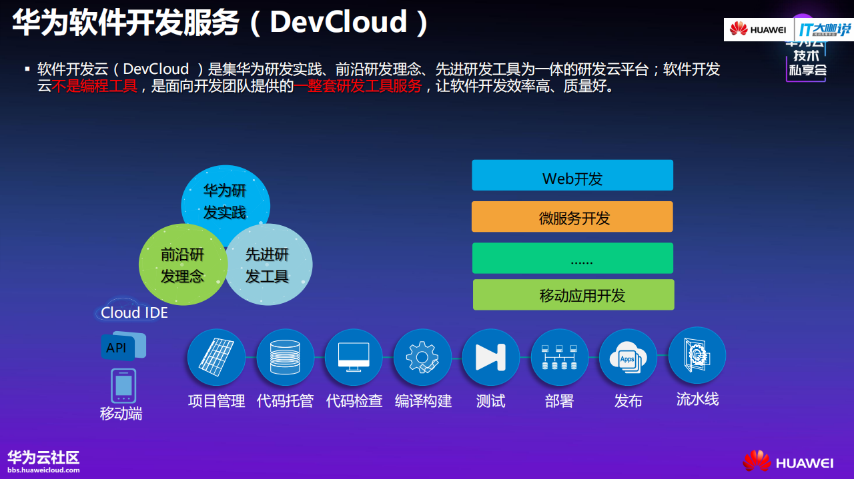Select the 编译构建 (Build) gear icon
Viewport: 854px width, 479px height.
pyautogui.click(x=422, y=357)
